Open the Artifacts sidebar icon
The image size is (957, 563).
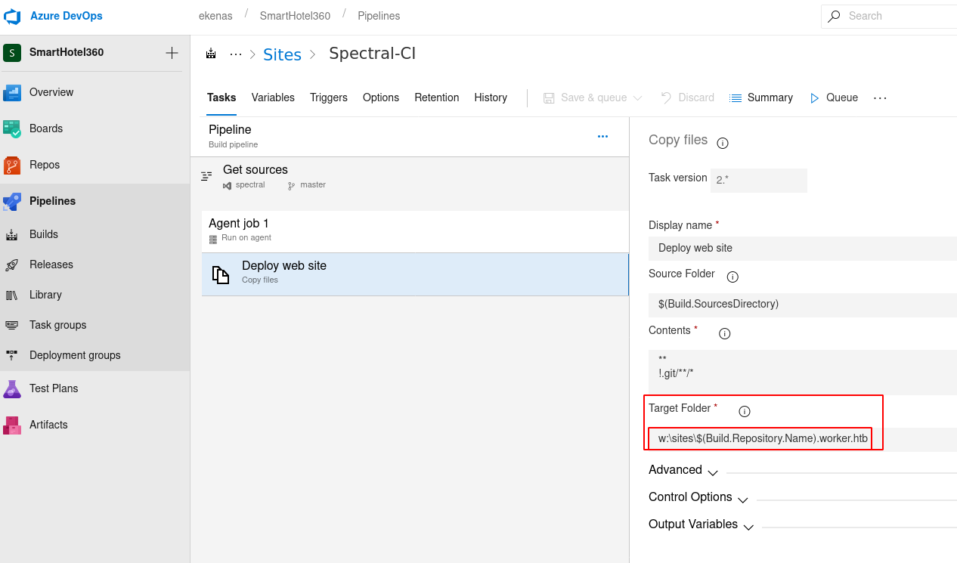12,425
